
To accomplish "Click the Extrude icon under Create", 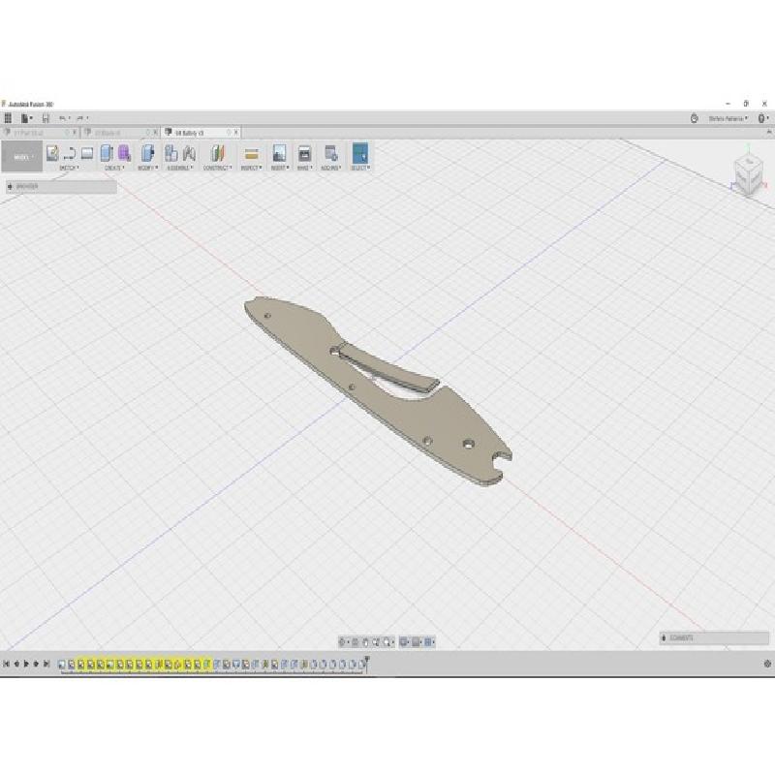I will click(x=107, y=153).
